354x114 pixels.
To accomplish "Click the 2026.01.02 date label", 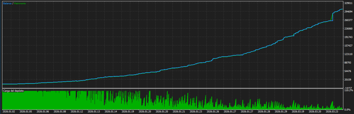I will click(x=9, y=112).
